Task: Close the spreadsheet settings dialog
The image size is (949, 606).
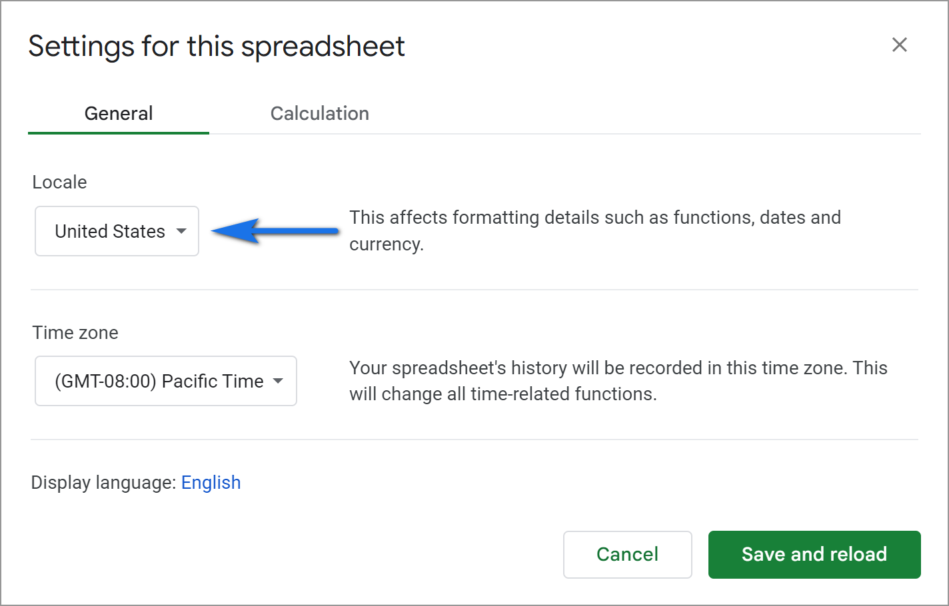Action: pyautogui.click(x=900, y=45)
